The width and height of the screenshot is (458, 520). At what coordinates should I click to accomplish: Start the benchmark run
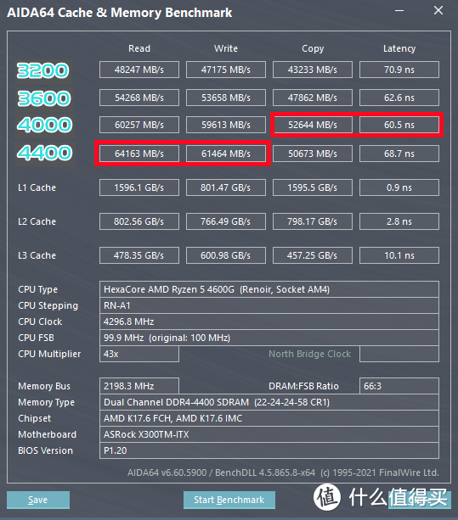(229, 500)
